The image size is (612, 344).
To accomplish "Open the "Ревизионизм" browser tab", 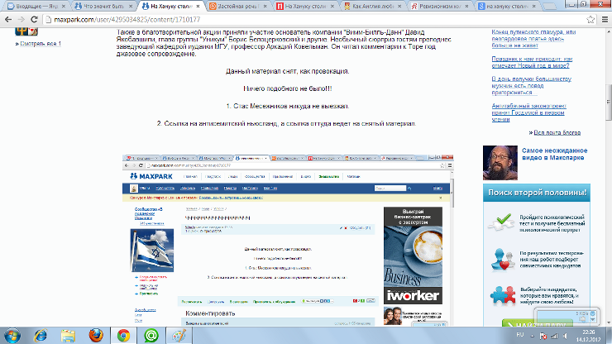I will click(430, 7).
